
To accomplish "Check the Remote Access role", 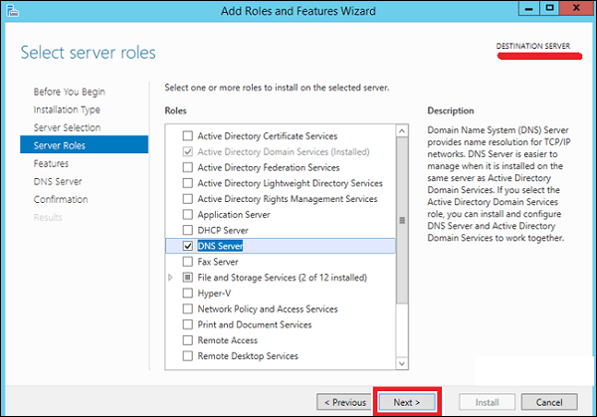I will pos(188,340).
